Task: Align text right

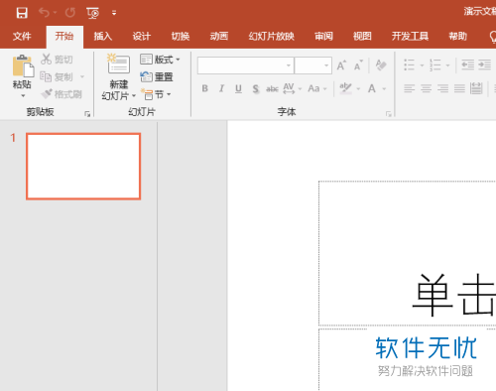Action: coord(442,88)
